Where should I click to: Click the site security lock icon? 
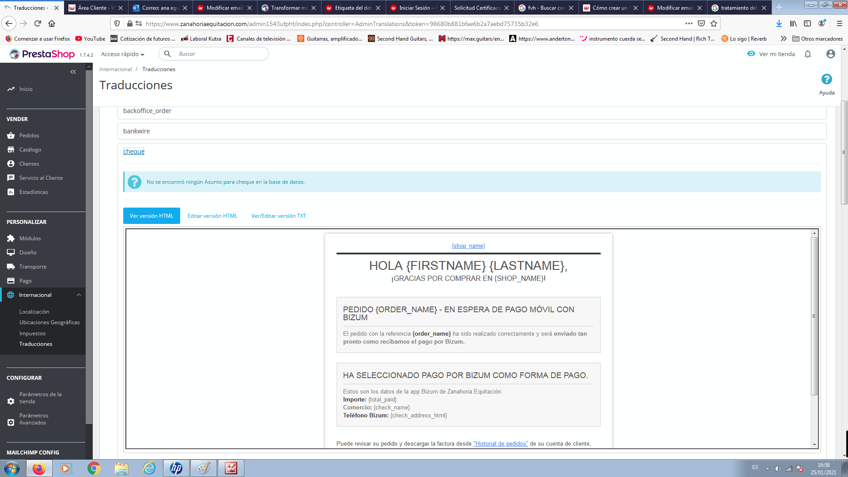pyautogui.click(x=129, y=23)
